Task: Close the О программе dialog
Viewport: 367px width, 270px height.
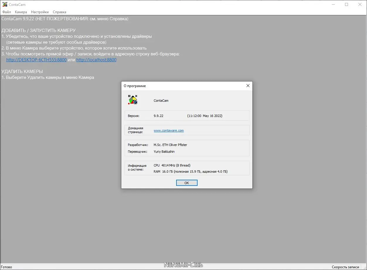Action: [x=248, y=86]
